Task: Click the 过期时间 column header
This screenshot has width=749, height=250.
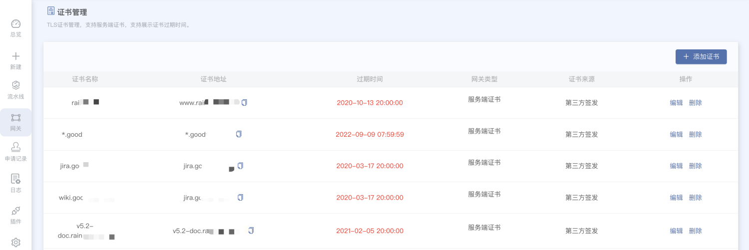Action: click(370, 79)
